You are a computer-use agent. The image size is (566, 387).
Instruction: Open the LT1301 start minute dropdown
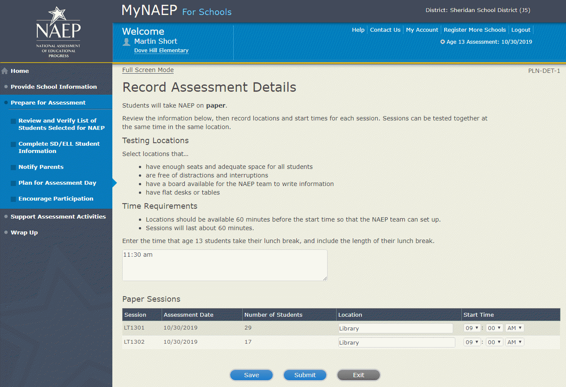click(x=494, y=328)
